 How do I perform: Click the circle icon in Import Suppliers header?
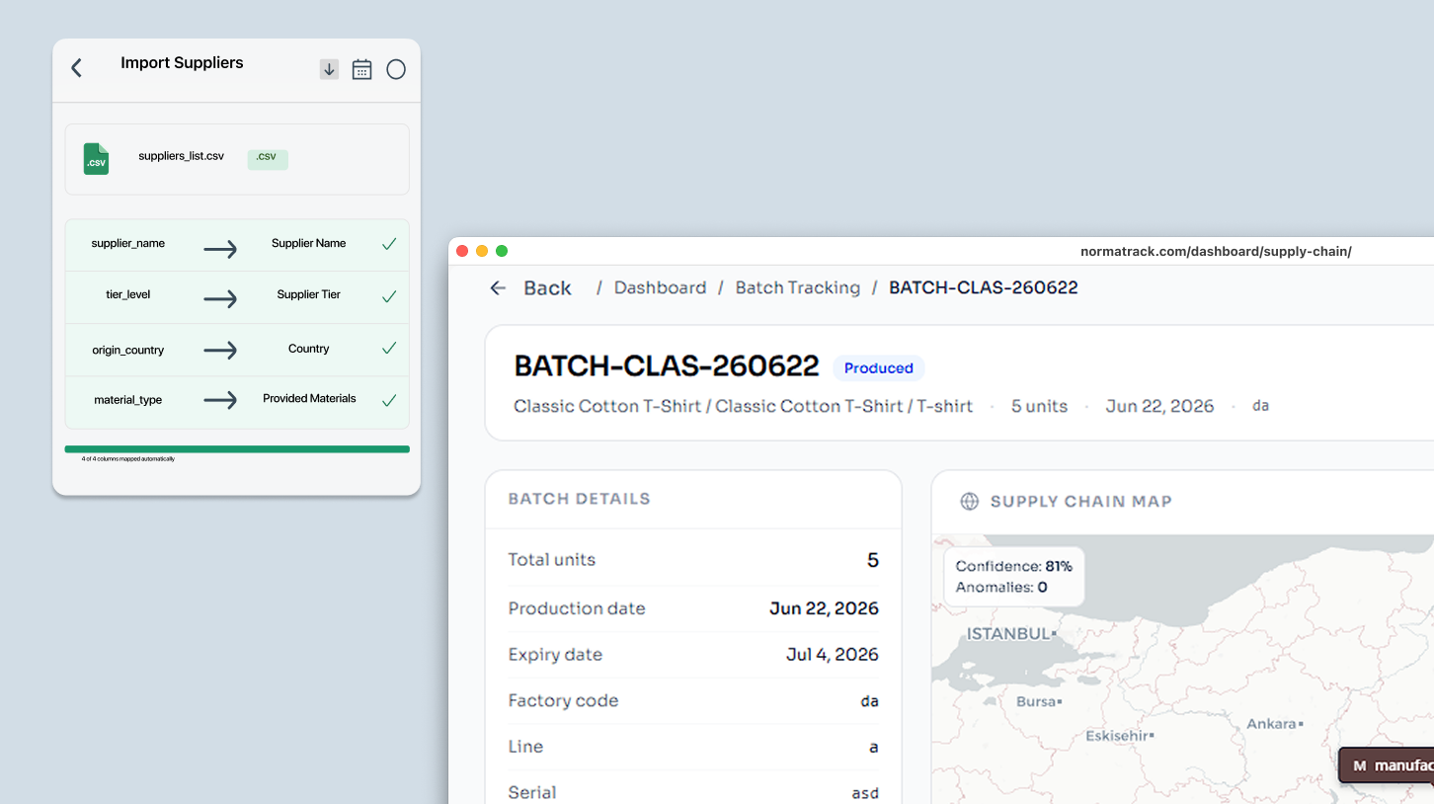tap(396, 69)
